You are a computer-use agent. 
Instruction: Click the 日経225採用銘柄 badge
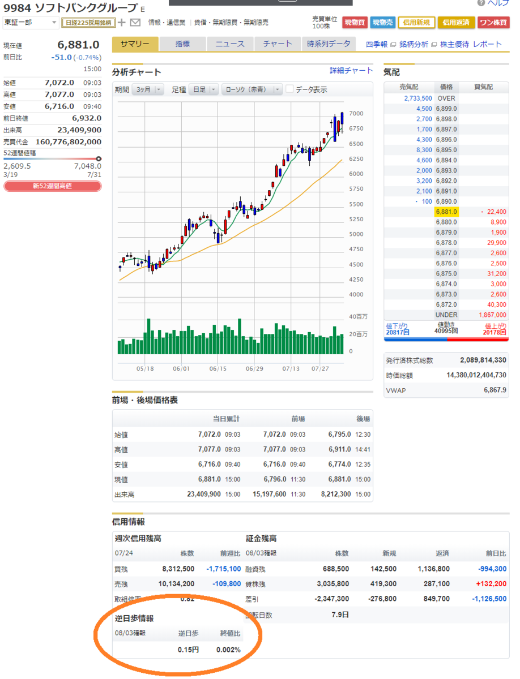click(x=88, y=23)
